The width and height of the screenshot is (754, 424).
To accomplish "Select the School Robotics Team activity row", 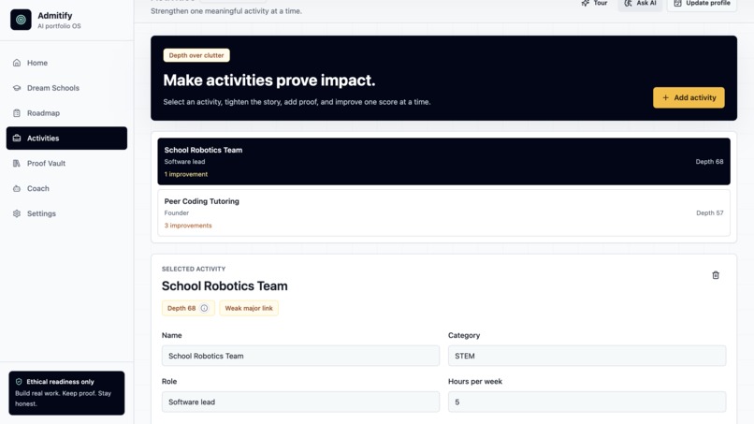I will (x=443, y=162).
